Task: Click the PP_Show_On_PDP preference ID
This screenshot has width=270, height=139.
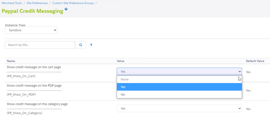Action: pos(21,95)
